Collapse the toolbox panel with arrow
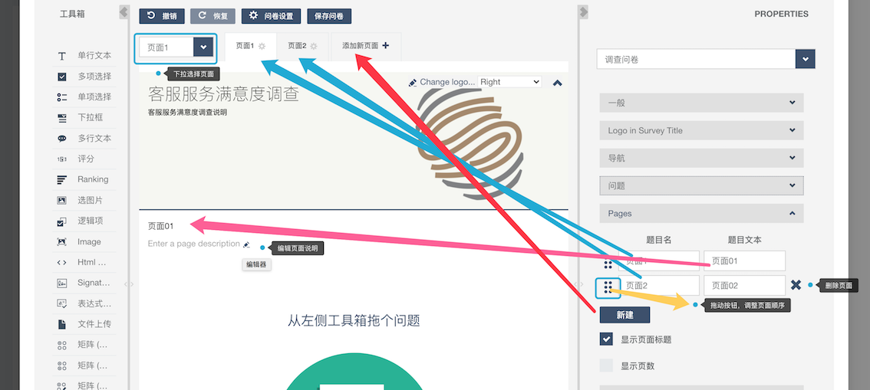Screen dimensions: 870x390 click(124, 12)
